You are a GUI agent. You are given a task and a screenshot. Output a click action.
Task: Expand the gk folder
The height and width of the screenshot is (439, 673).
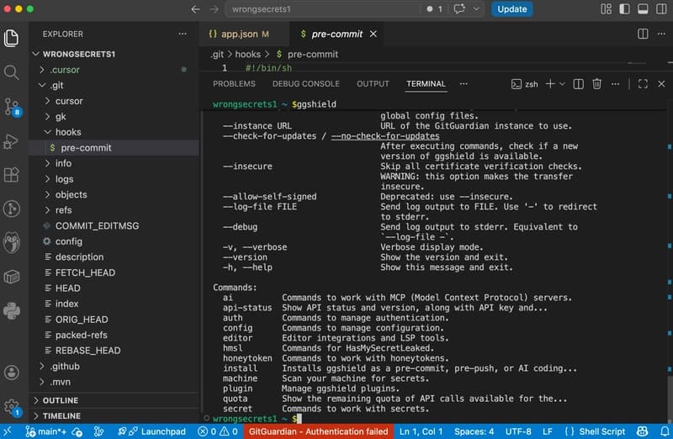tap(114, 116)
